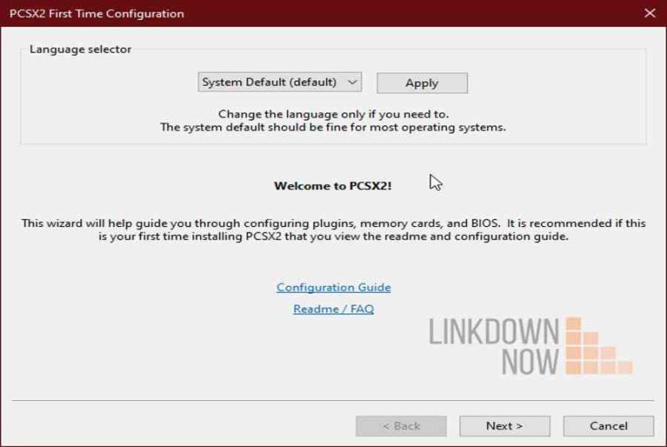667x447 pixels.
Task: Click the Cancel button
Action: click(x=609, y=426)
